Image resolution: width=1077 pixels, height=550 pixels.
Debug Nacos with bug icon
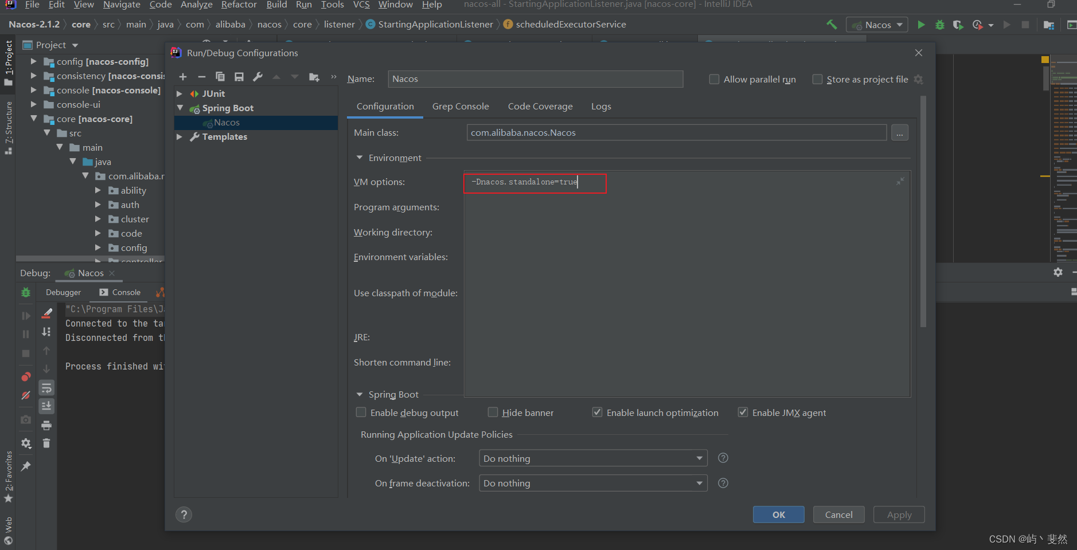[x=939, y=25]
